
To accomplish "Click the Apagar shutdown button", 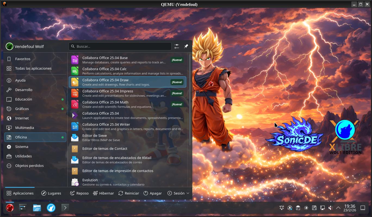I will coord(153,193).
